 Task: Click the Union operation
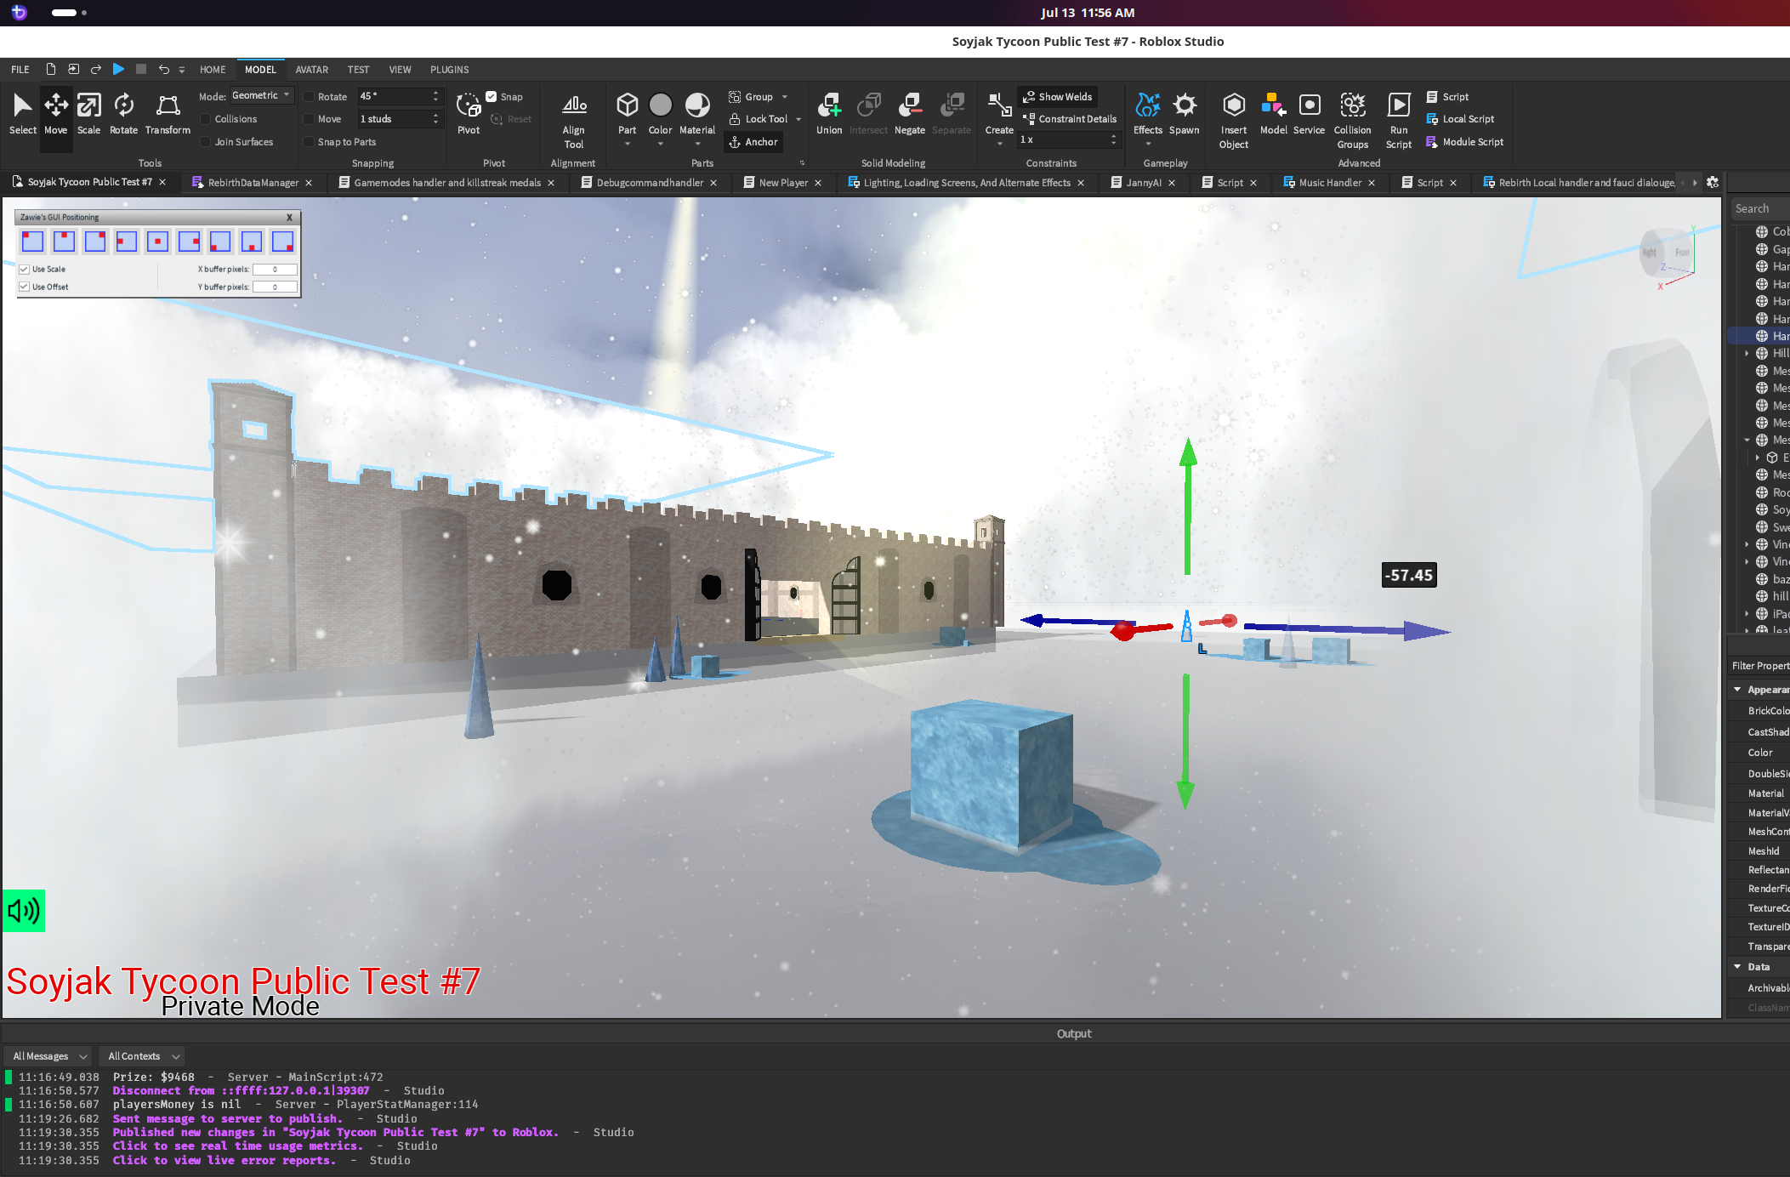pyautogui.click(x=829, y=114)
